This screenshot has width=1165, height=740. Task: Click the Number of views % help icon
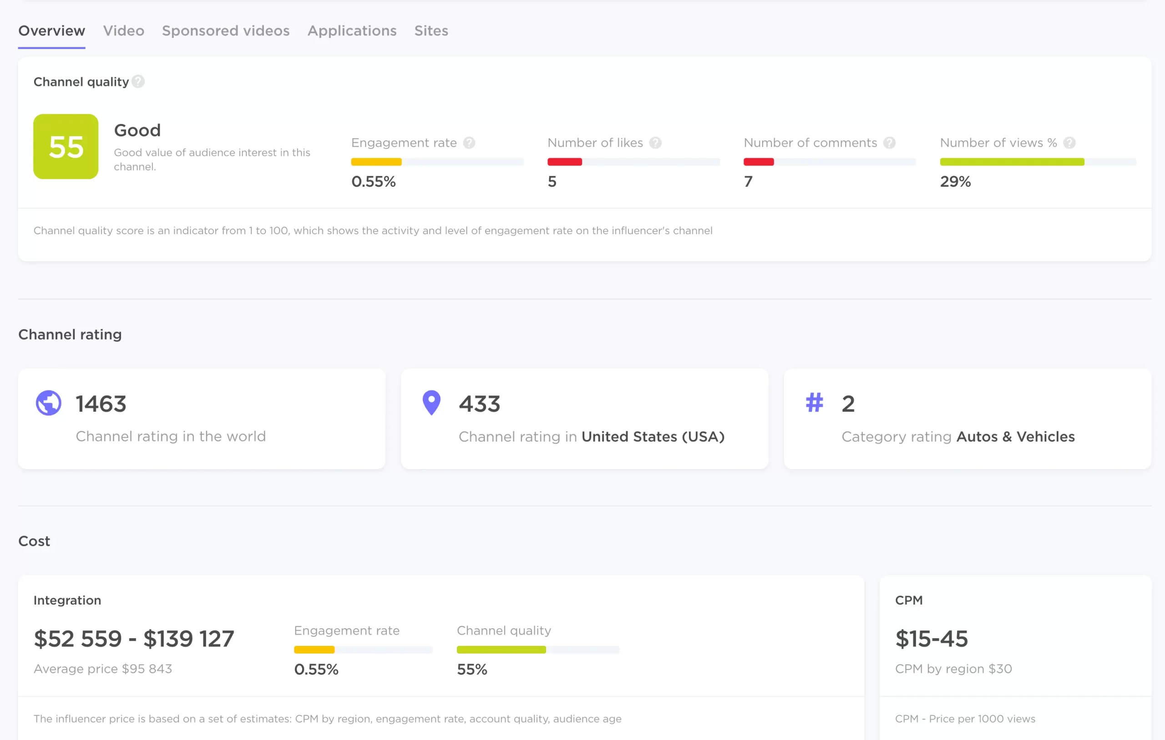coord(1069,143)
